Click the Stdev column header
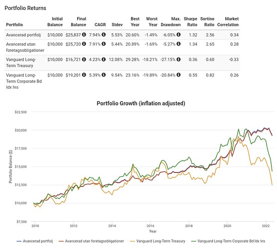The height and width of the screenshot is (248, 277). tap(117, 25)
